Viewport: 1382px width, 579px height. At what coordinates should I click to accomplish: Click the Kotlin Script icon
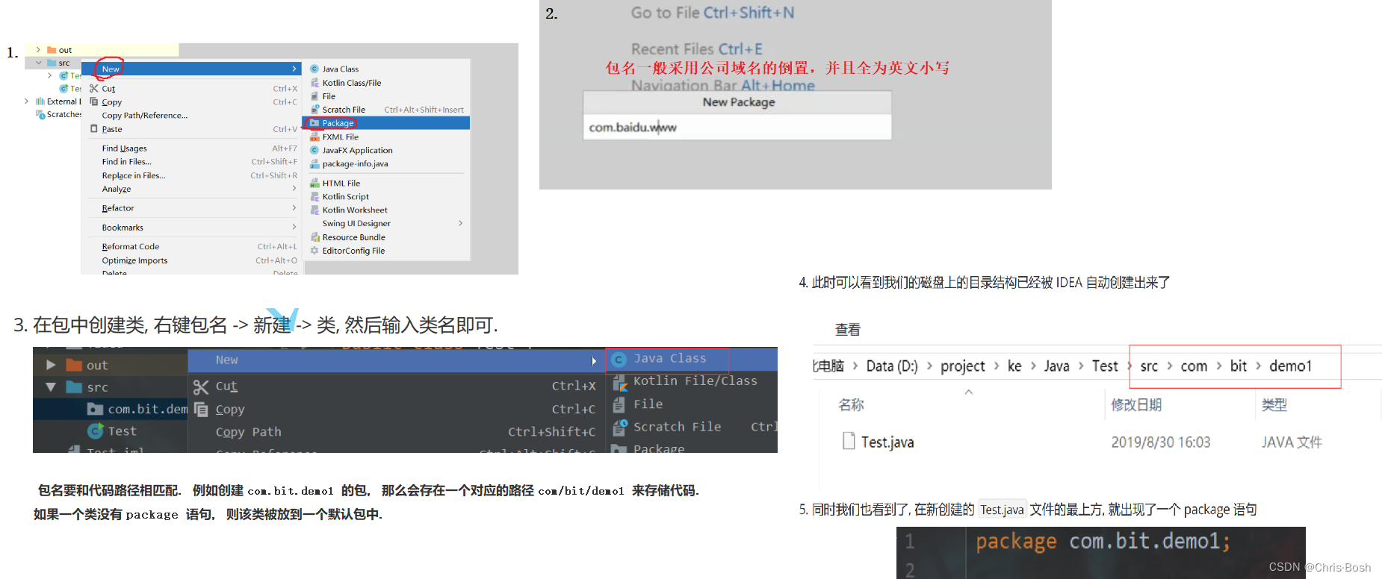[314, 196]
